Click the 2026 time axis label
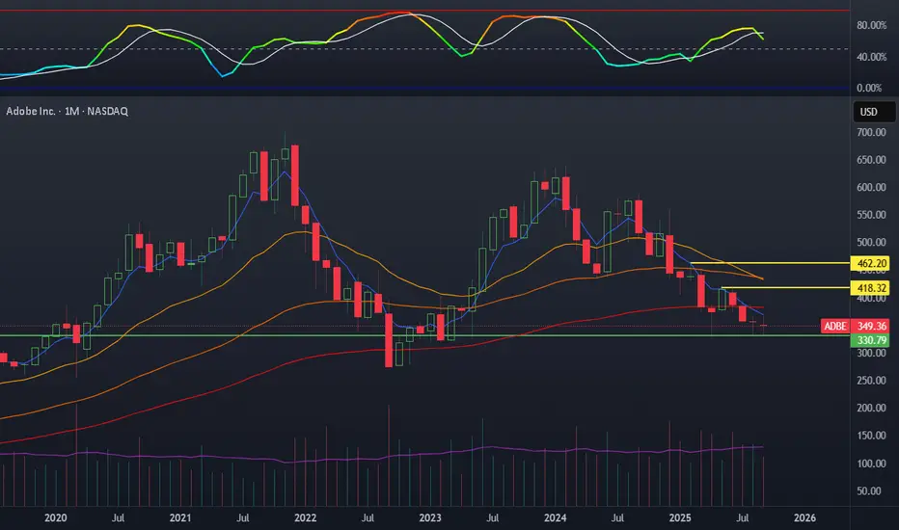This screenshot has width=899, height=530. coord(804,518)
